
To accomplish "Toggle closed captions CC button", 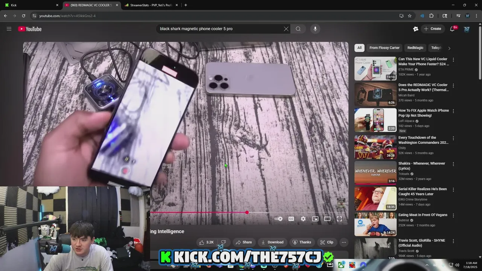I will click(x=291, y=219).
